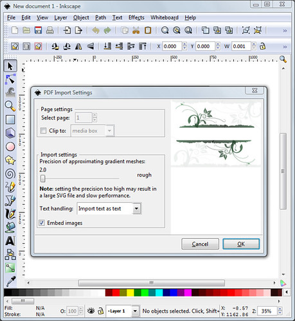Choose the Tweak tool wave icon
The height and width of the screenshot is (321, 295).
point(10,92)
